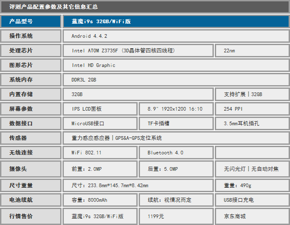Click the Bluetooth 4.0 cell
Image resolution: width=290 pixels, height=225 pixels.
[x=176, y=153]
